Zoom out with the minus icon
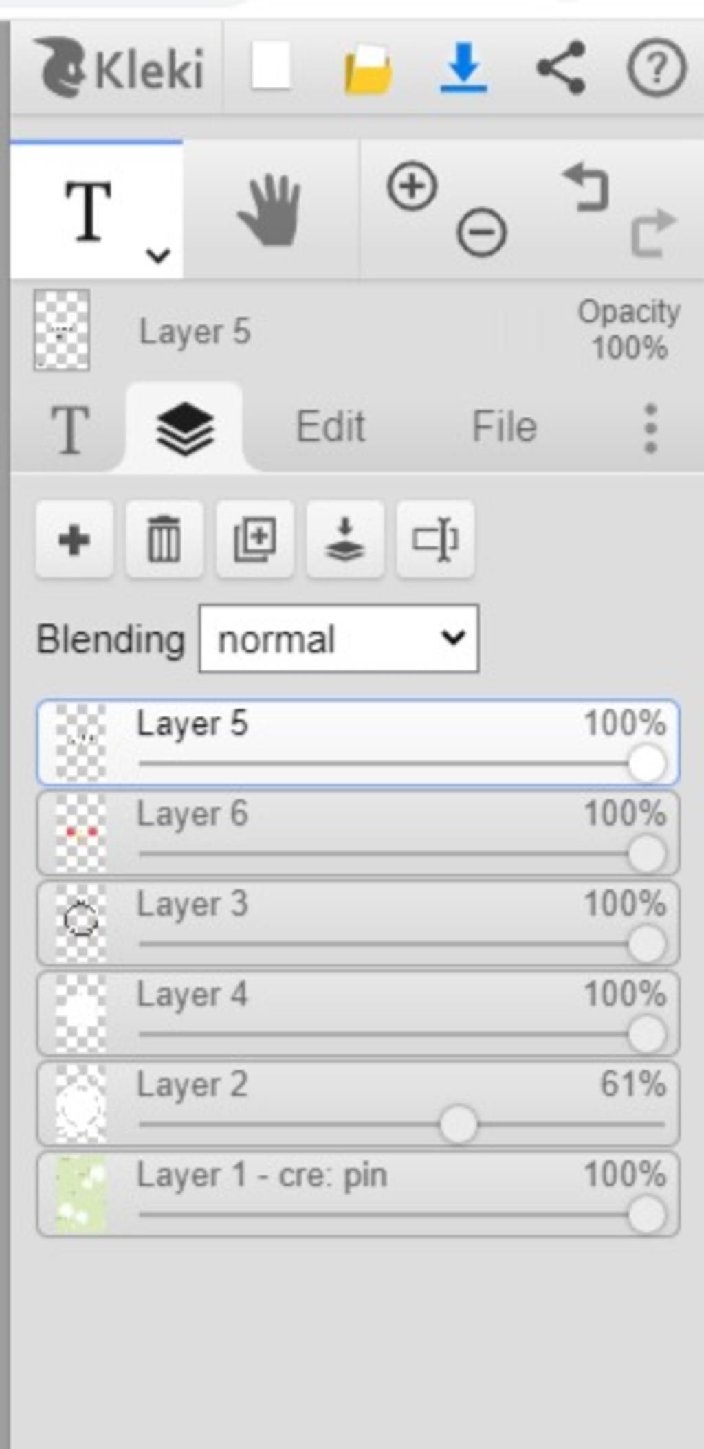Image resolution: width=704 pixels, height=1449 pixels. [x=482, y=232]
